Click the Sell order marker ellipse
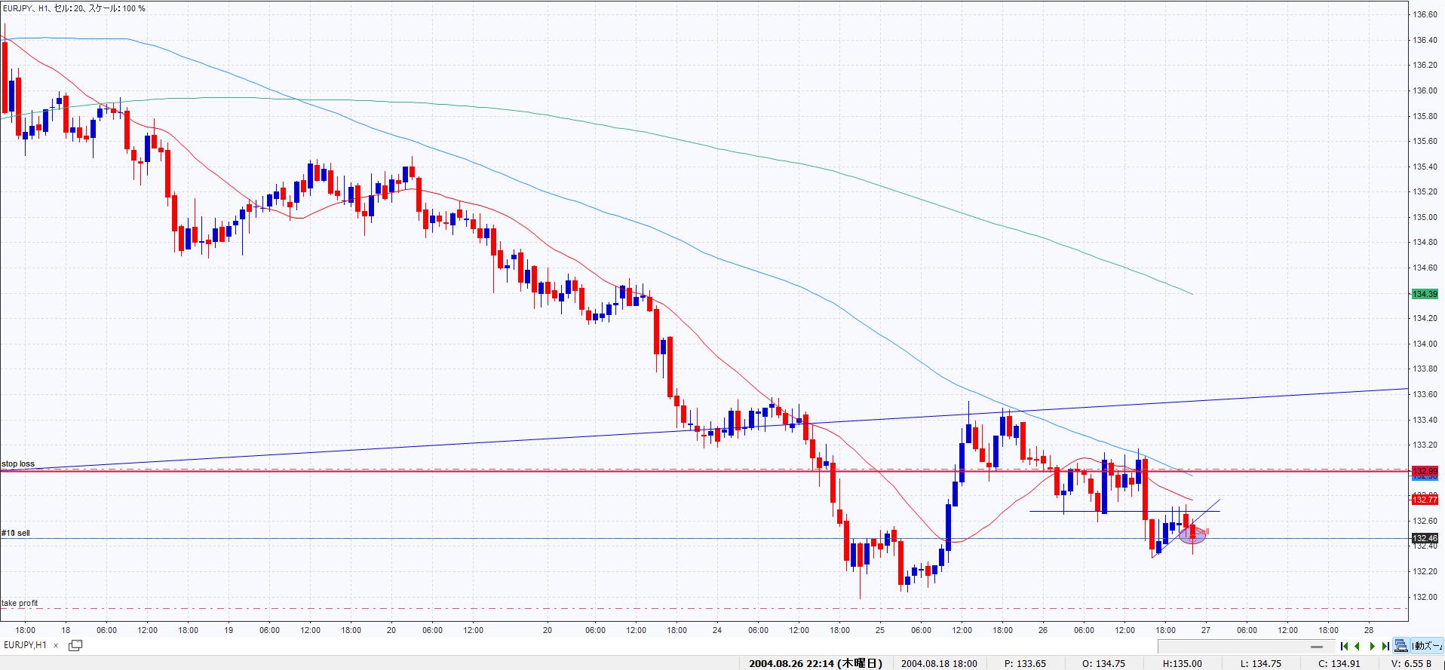This screenshot has width=1445, height=670. (1192, 535)
